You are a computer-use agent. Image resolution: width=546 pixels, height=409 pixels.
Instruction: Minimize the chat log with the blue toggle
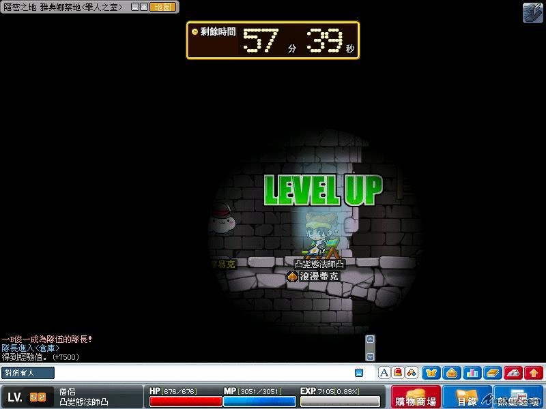click(x=359, y=373)
